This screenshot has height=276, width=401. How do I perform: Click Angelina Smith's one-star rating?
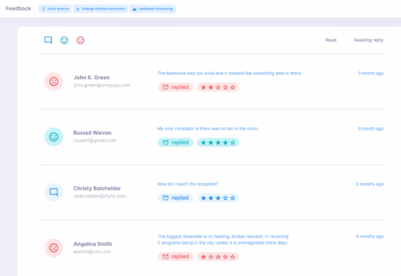pyautogui.click(x=218, y=257)
